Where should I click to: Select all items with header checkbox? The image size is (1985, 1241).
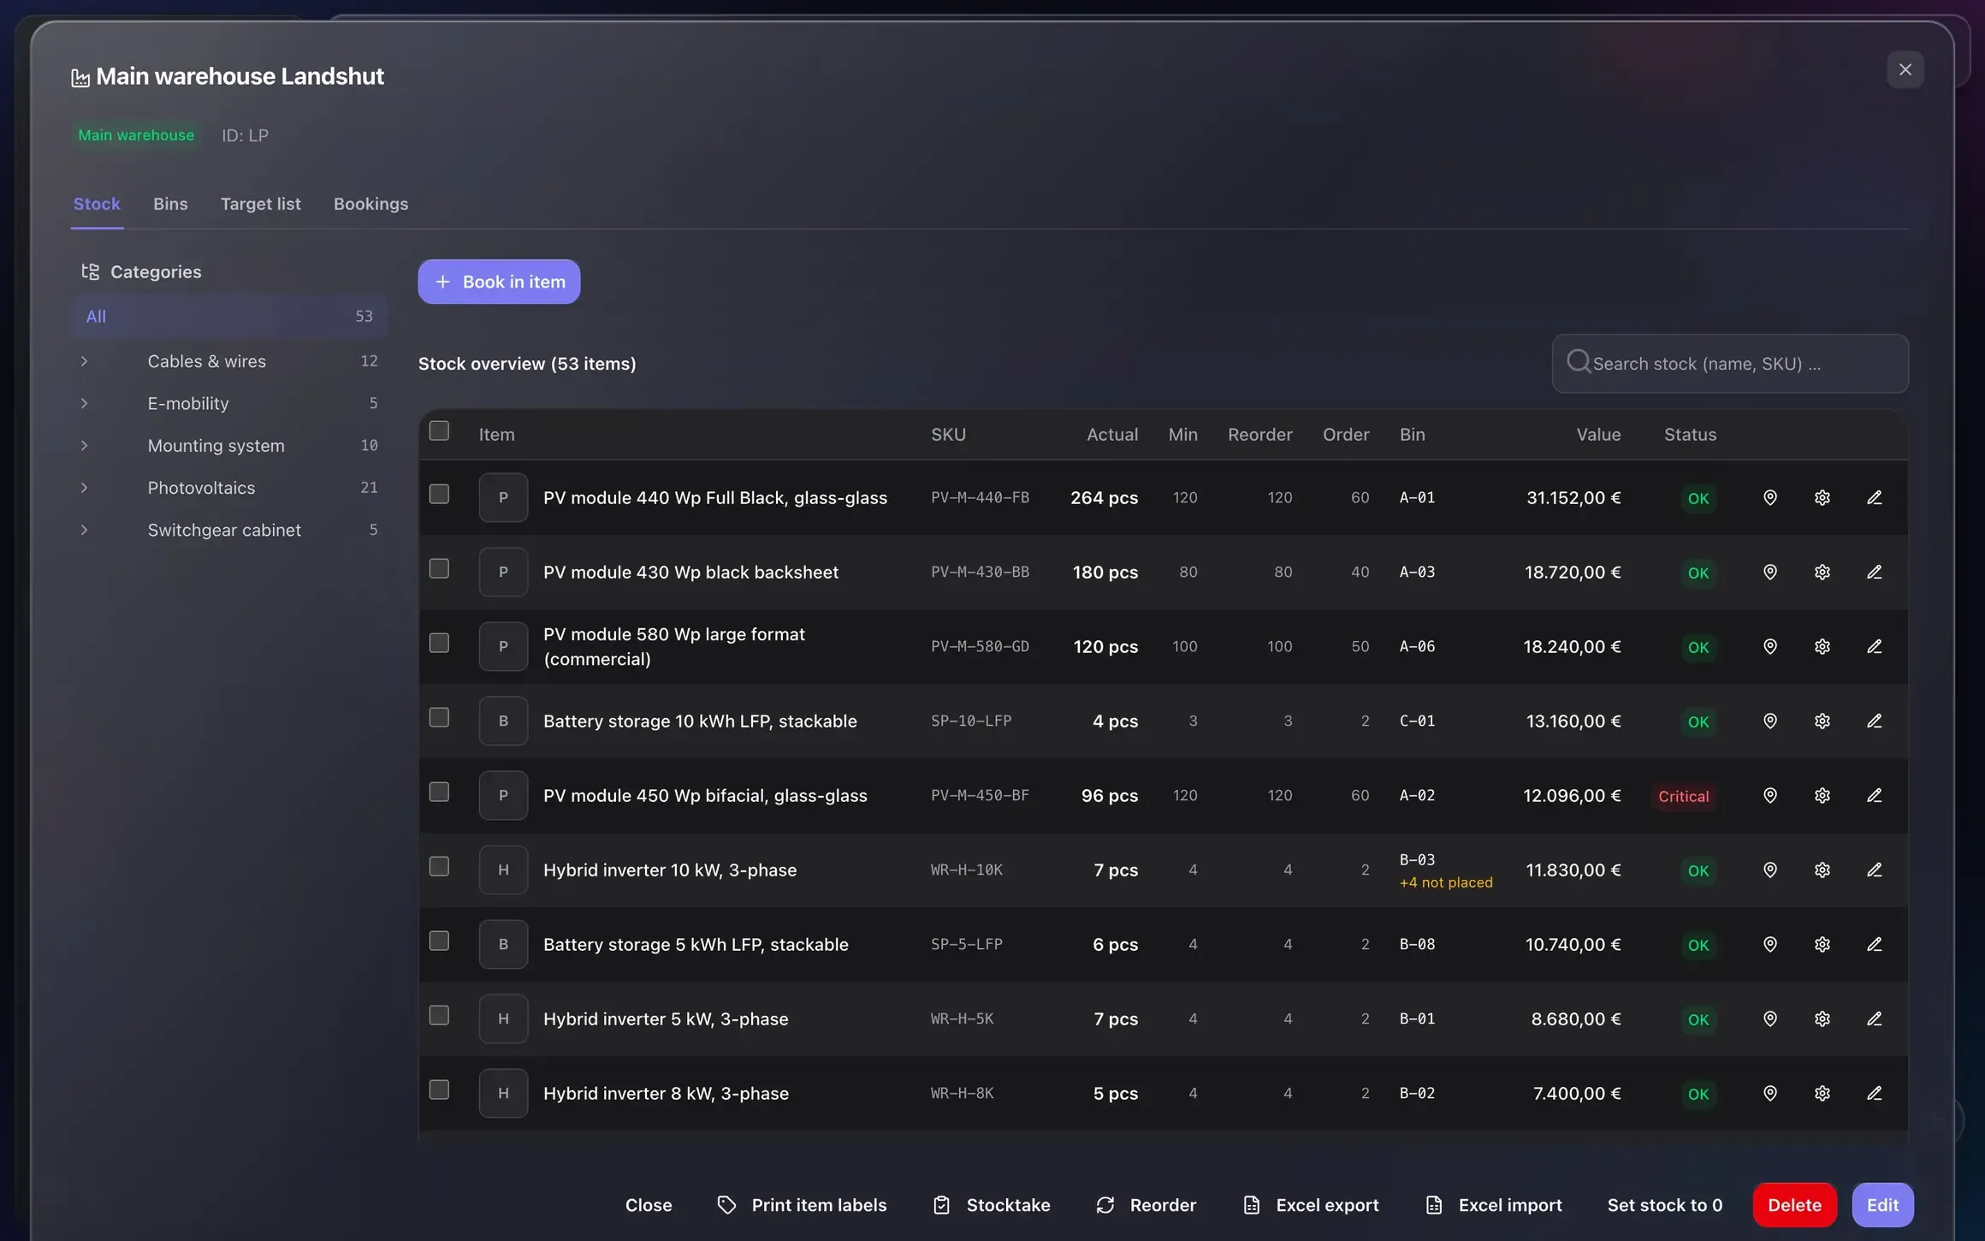pos(439,430)
